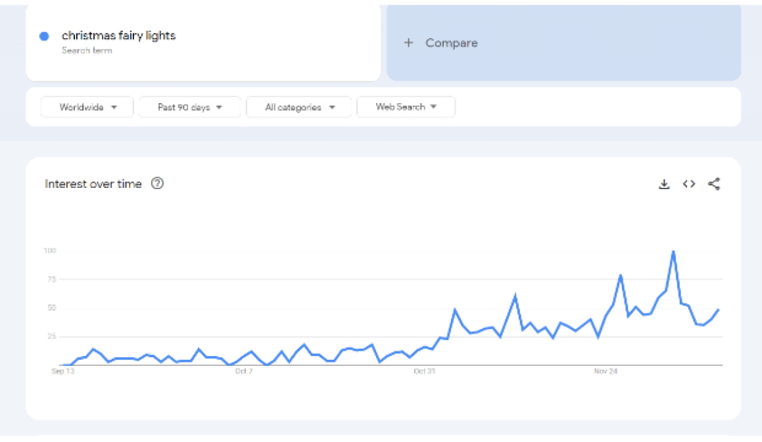Screen dimensions: 762x442
Task: Open the Interest over time help icon
Action: [157, 184]
